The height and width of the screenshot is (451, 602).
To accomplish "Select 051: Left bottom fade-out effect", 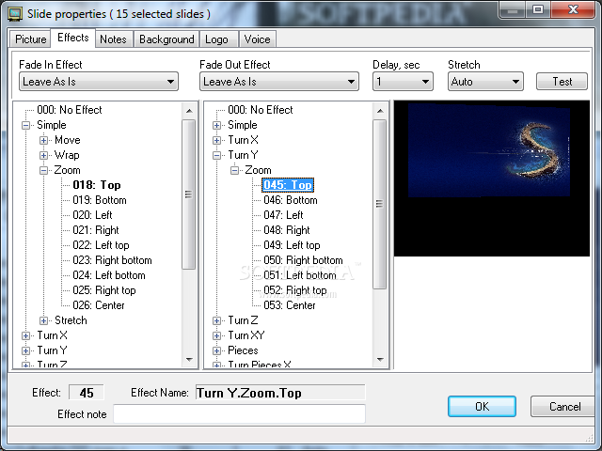I will pos(300,275).
